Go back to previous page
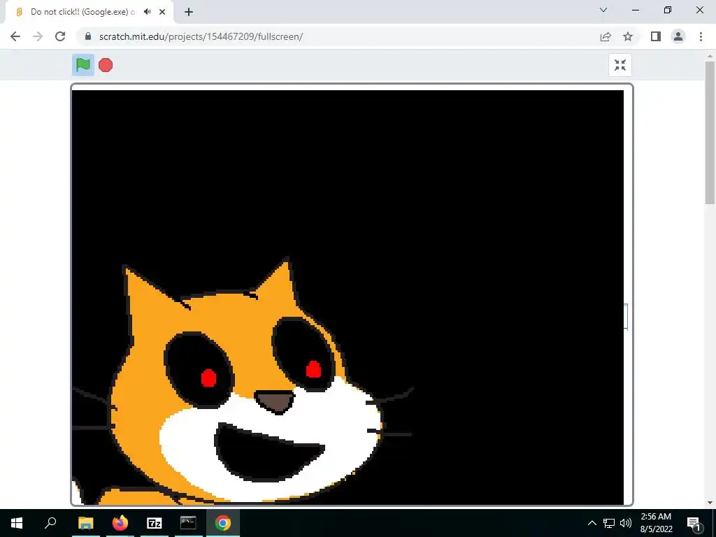 coord(15,36)
